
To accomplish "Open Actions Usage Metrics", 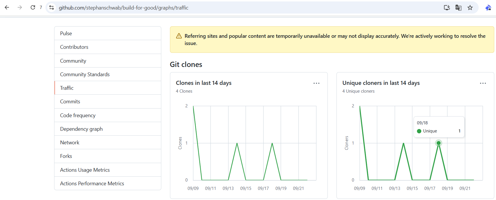I will [x=85, y=170].
